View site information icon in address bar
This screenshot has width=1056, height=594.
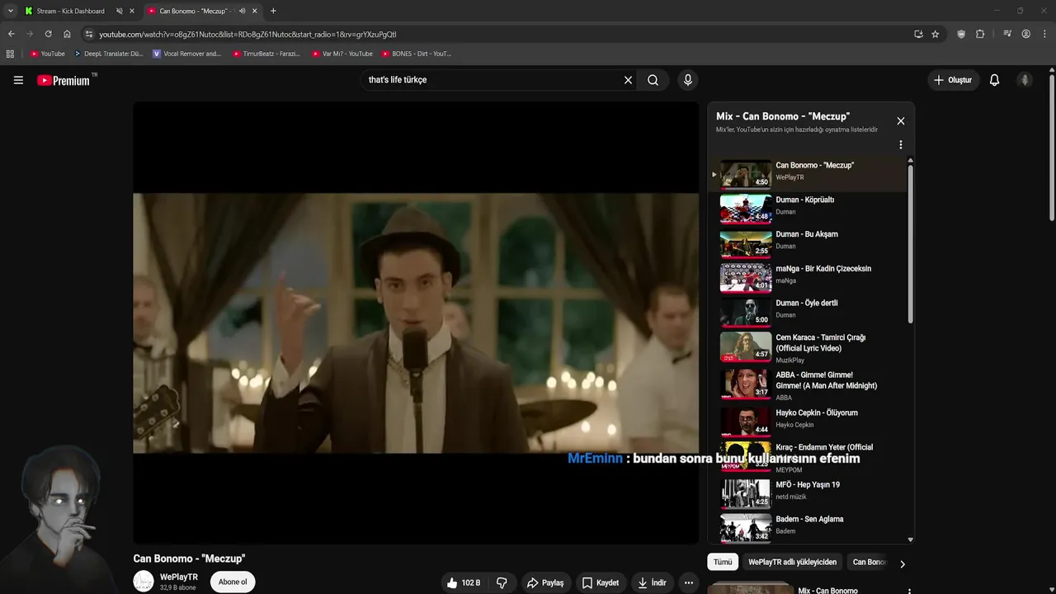click(x=89, y=34)
